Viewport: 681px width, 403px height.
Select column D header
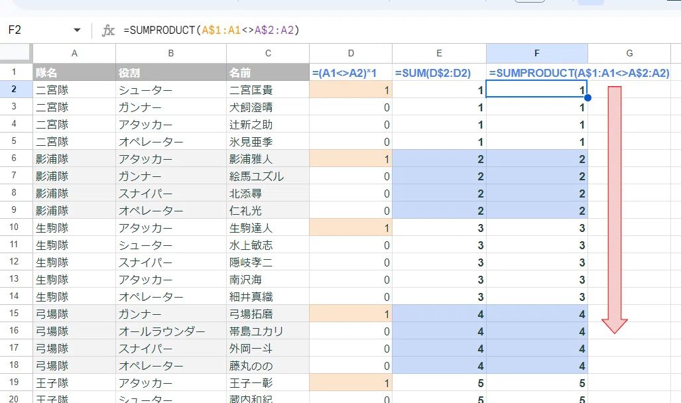pos(351,54)
